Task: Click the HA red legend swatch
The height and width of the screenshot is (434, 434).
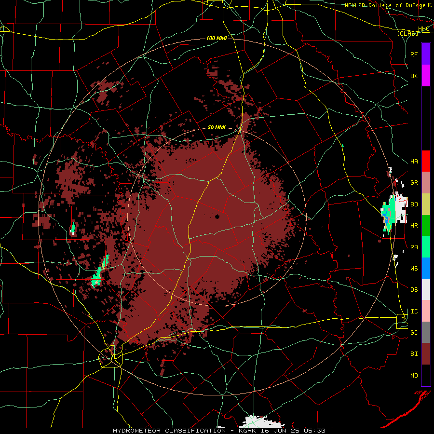Action: tap(426, 161)
